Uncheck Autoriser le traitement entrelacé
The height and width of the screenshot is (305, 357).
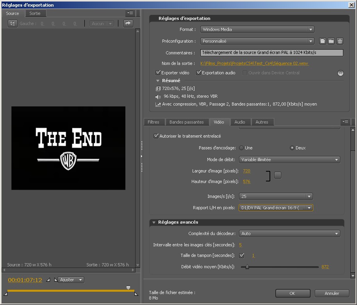pyautogui.click(x=156, y=136)
